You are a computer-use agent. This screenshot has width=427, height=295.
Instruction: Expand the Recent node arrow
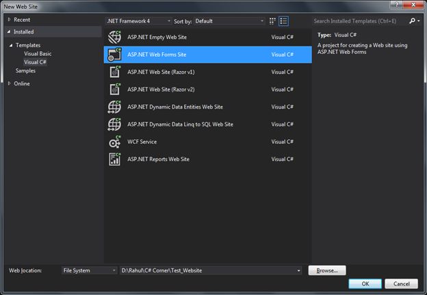click(x=9, y=20)
